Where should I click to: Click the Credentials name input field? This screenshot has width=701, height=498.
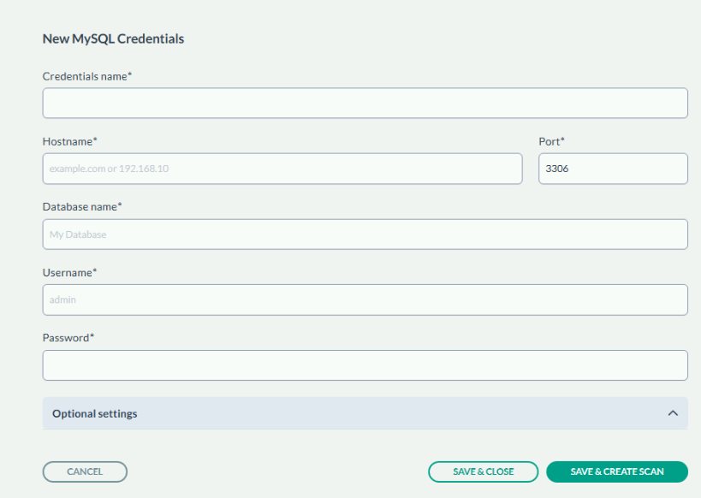pyautogui.click(x=365, y=103)
